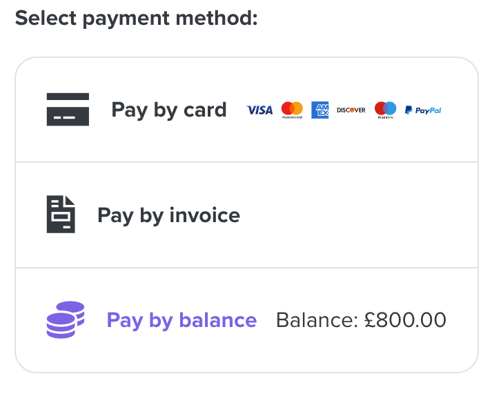The image size is (501, 396).
Task: Click the invoice document icon
Action: pyautogui.click(x=61, y=215)
